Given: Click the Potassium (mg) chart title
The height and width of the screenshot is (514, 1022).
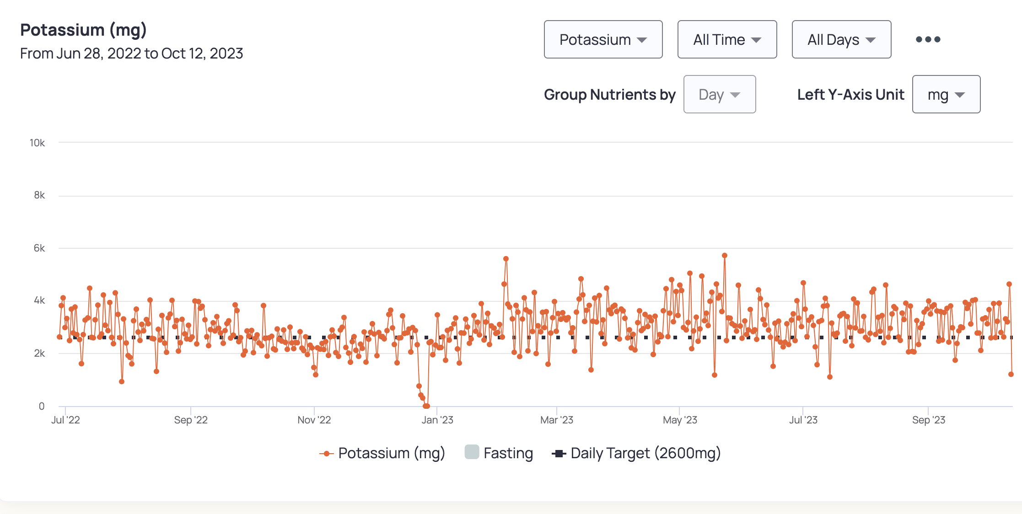Looking at the screenshot, I should coord(83,30).
